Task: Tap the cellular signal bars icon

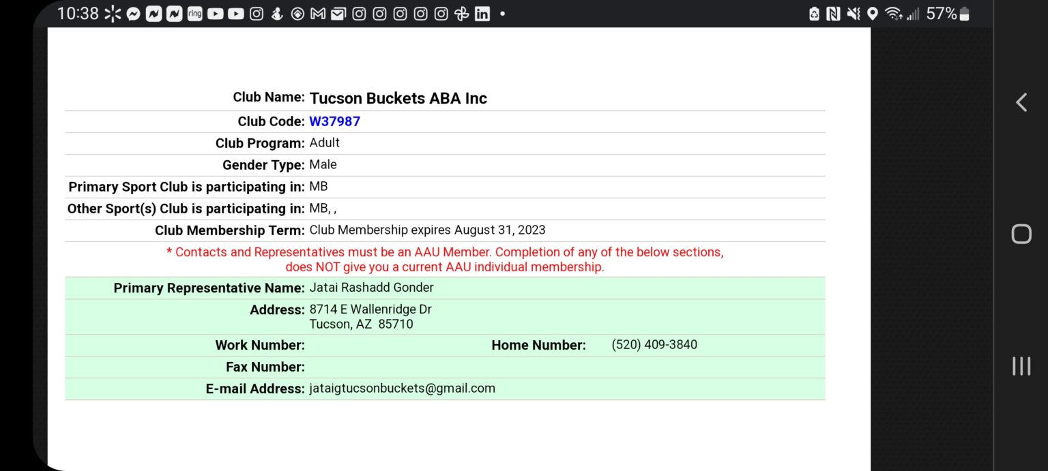Action: click(913, 14)
